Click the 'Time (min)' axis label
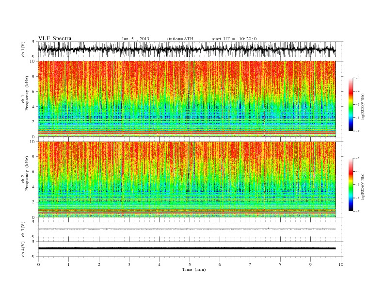Screen dimensions: 384x297 coord(194,269)
